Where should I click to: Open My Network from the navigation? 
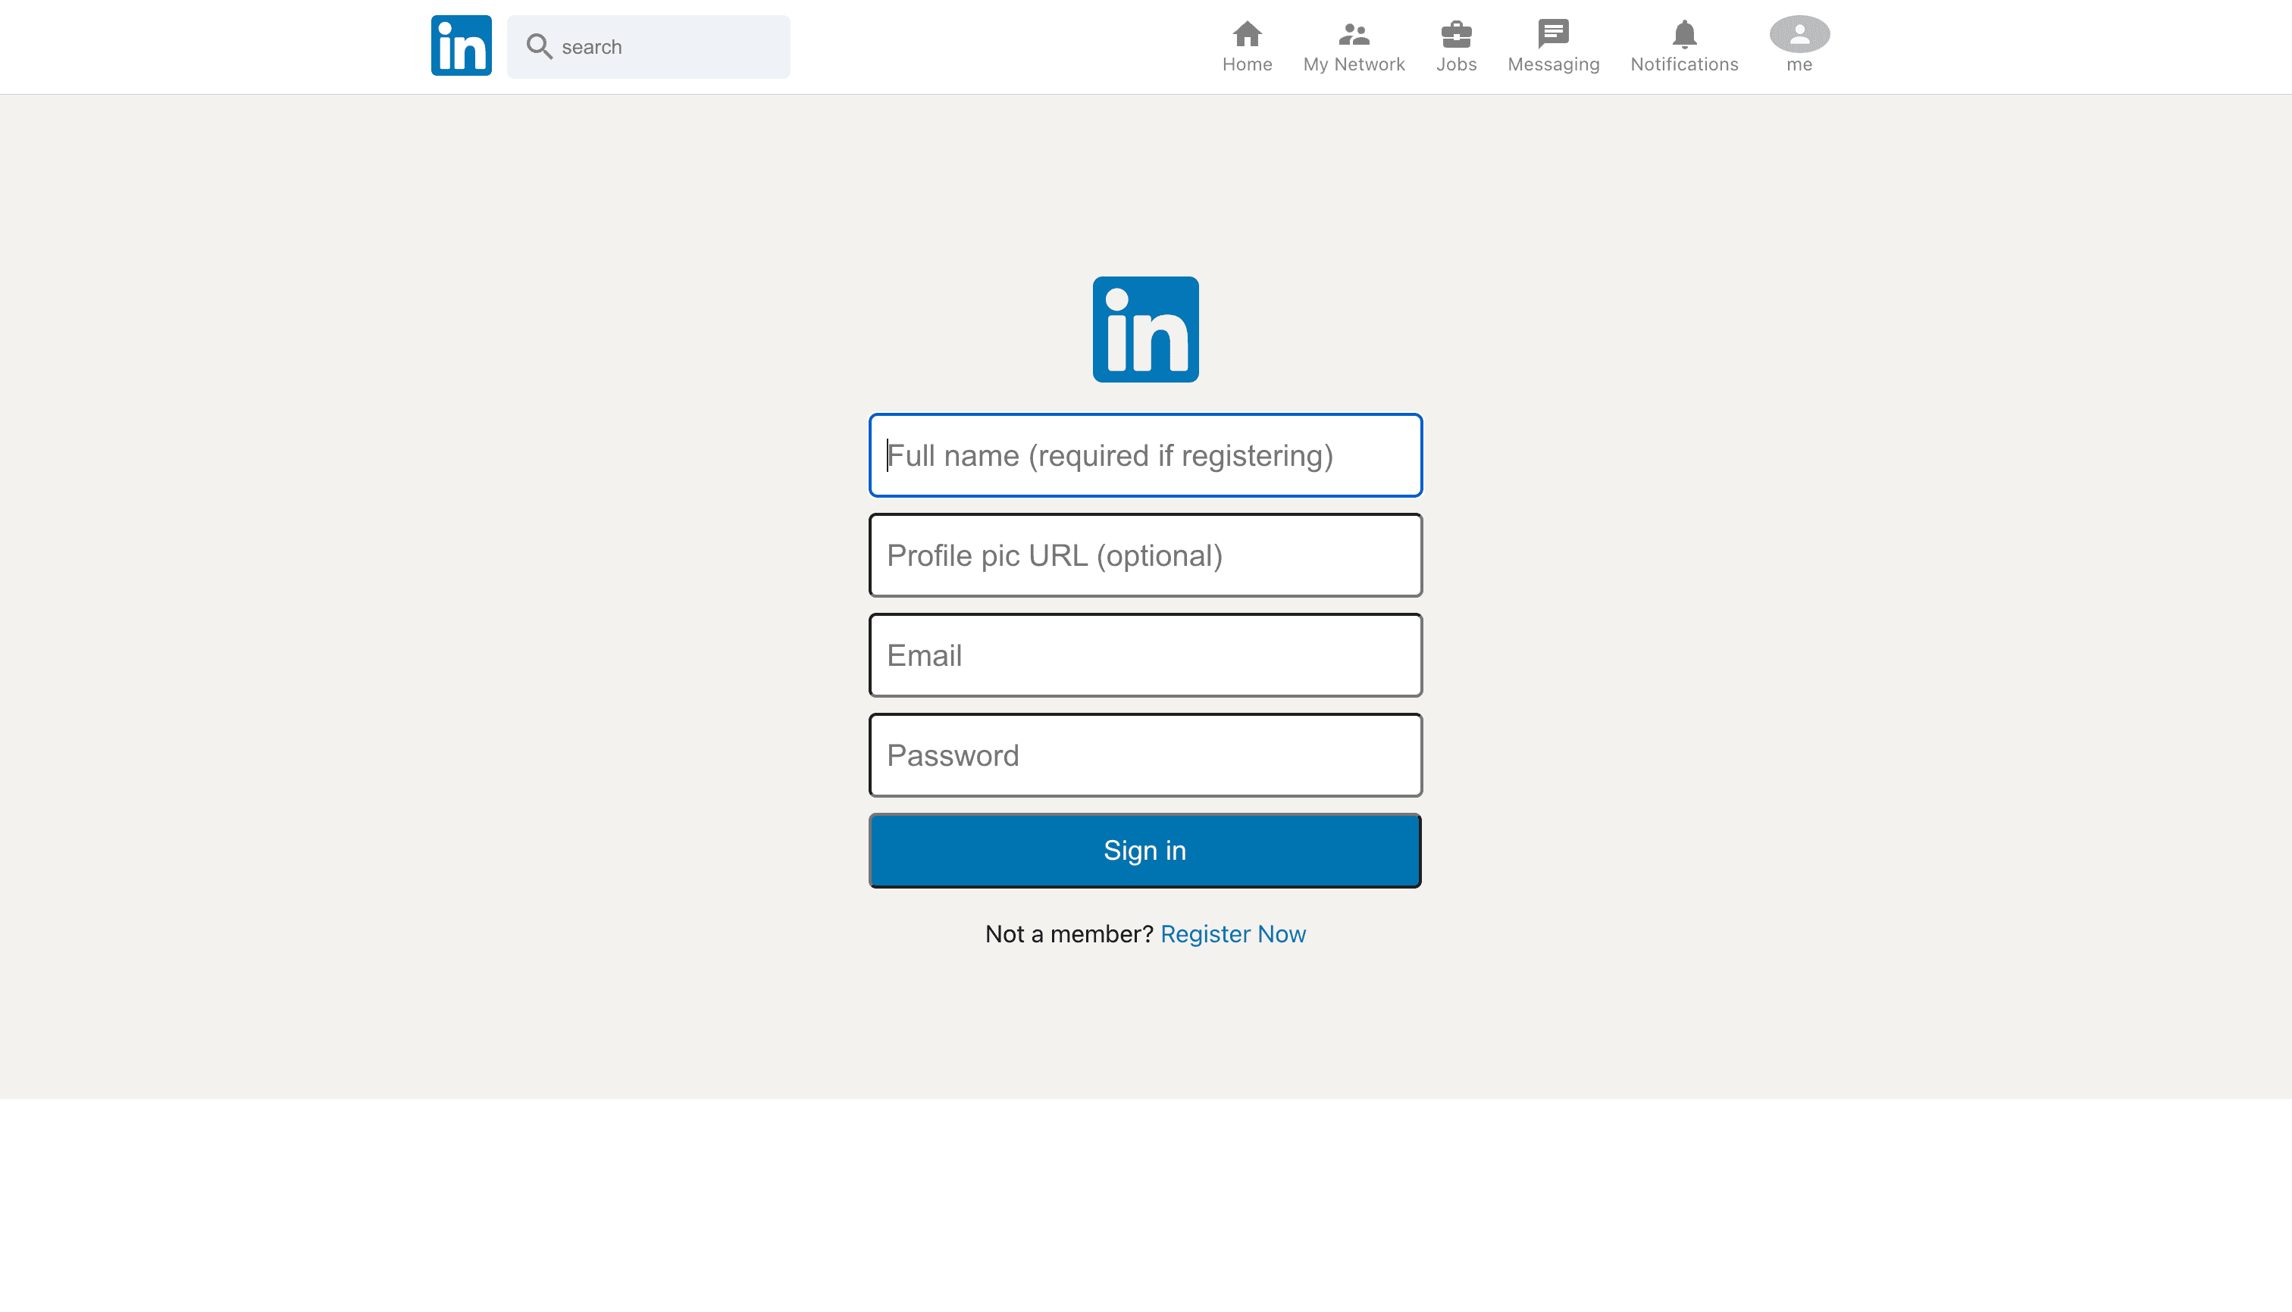1354,46
